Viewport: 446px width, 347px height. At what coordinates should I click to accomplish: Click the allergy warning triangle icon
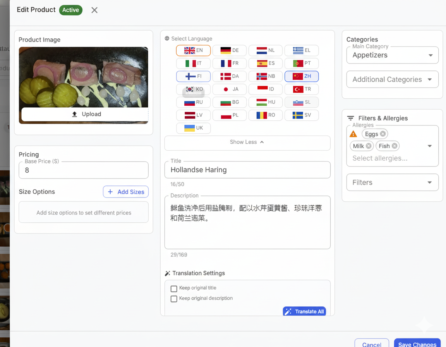click(353, 134)
